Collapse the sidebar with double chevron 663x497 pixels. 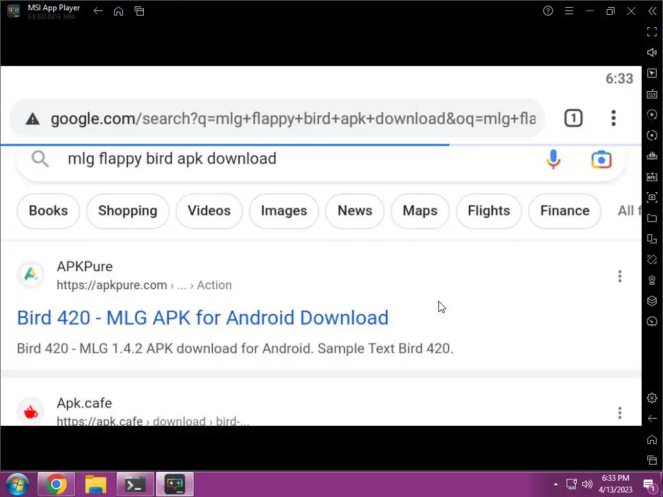(x=652, y=11)
